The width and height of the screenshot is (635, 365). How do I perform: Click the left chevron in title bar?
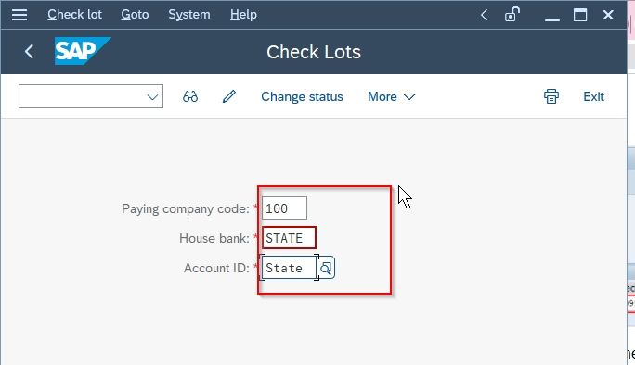click(x=484, y=15)
